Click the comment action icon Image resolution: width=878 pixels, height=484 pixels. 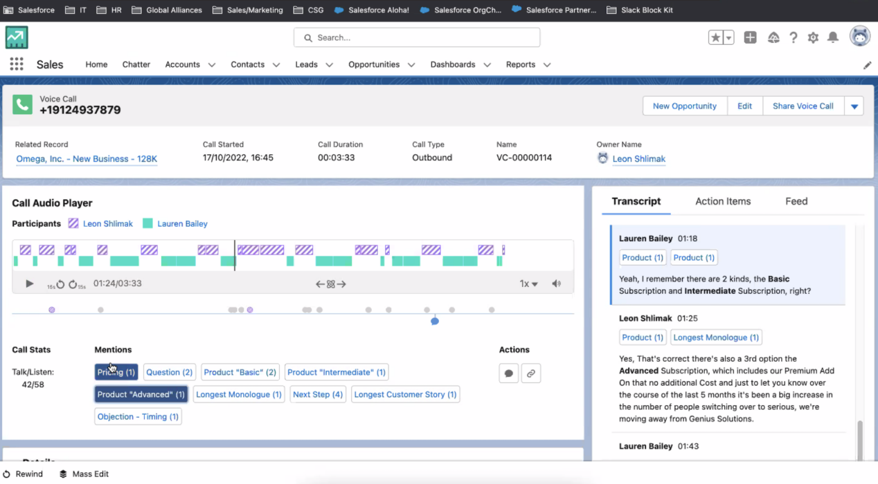coord(509,373)
